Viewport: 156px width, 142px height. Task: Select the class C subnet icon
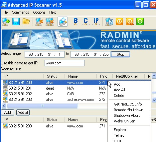pos(85,22)
